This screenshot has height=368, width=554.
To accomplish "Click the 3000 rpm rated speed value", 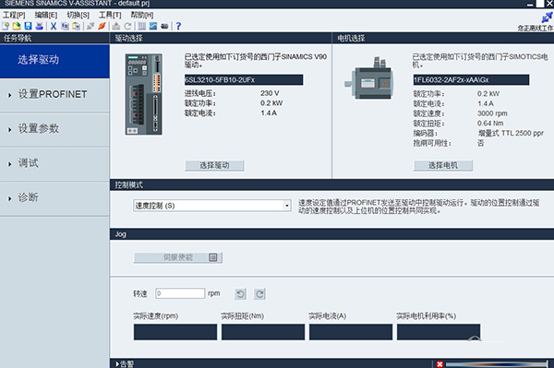I will pos(492,113).
